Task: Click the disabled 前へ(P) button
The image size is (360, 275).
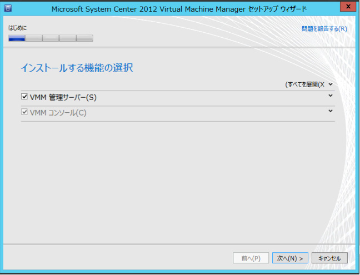Action: pos(251,258)
